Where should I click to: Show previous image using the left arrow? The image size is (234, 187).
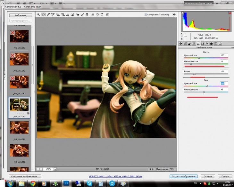tap(150, 169)
